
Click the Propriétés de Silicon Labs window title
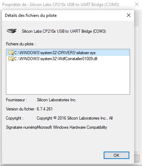click(60, 5)
